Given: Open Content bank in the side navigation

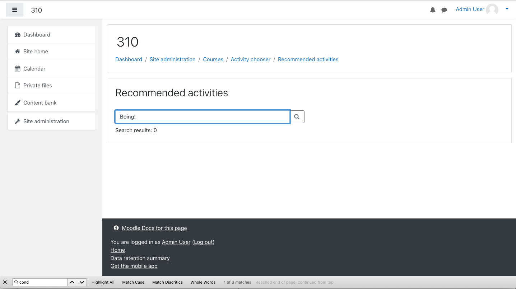Looking at the screenshot, I should coord(51,103).
